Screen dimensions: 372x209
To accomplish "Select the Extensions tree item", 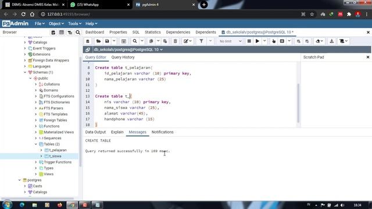I will click(x=41, y=54).
